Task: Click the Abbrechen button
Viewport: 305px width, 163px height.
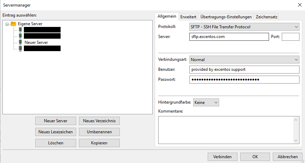Action: (287, 156)
